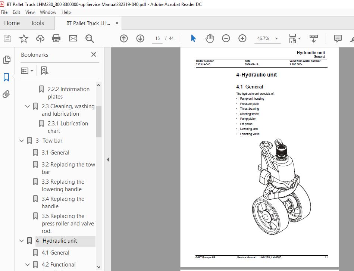Click the 'Lowering valve' bullet text
354x271 pixels.
click(x=250, y=134)
